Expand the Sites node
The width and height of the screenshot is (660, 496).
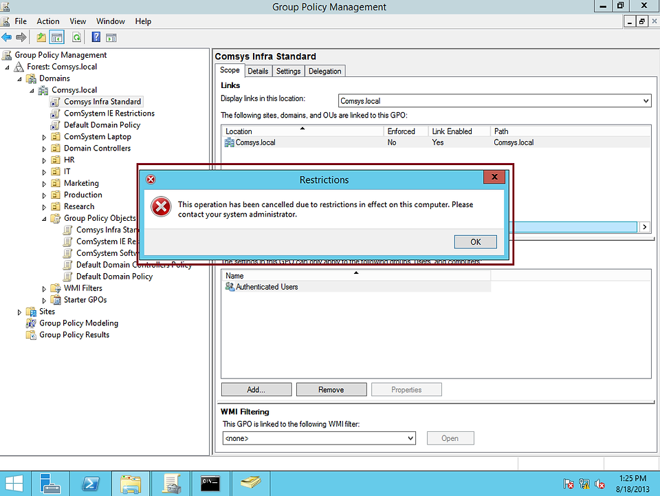[19, 312]
